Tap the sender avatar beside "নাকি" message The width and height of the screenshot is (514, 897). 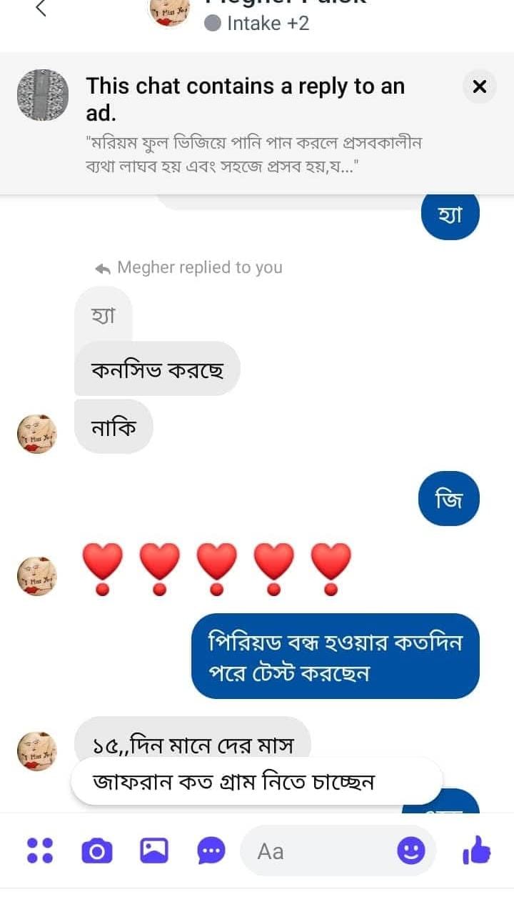36,433
